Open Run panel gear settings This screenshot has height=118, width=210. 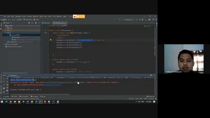pos(151,75)
